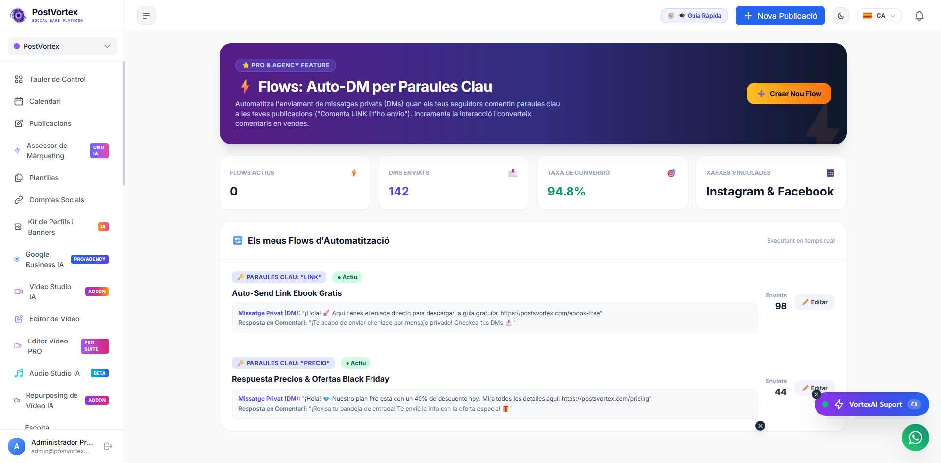Click the Audio Studio music note icon

tap(19, 373)
